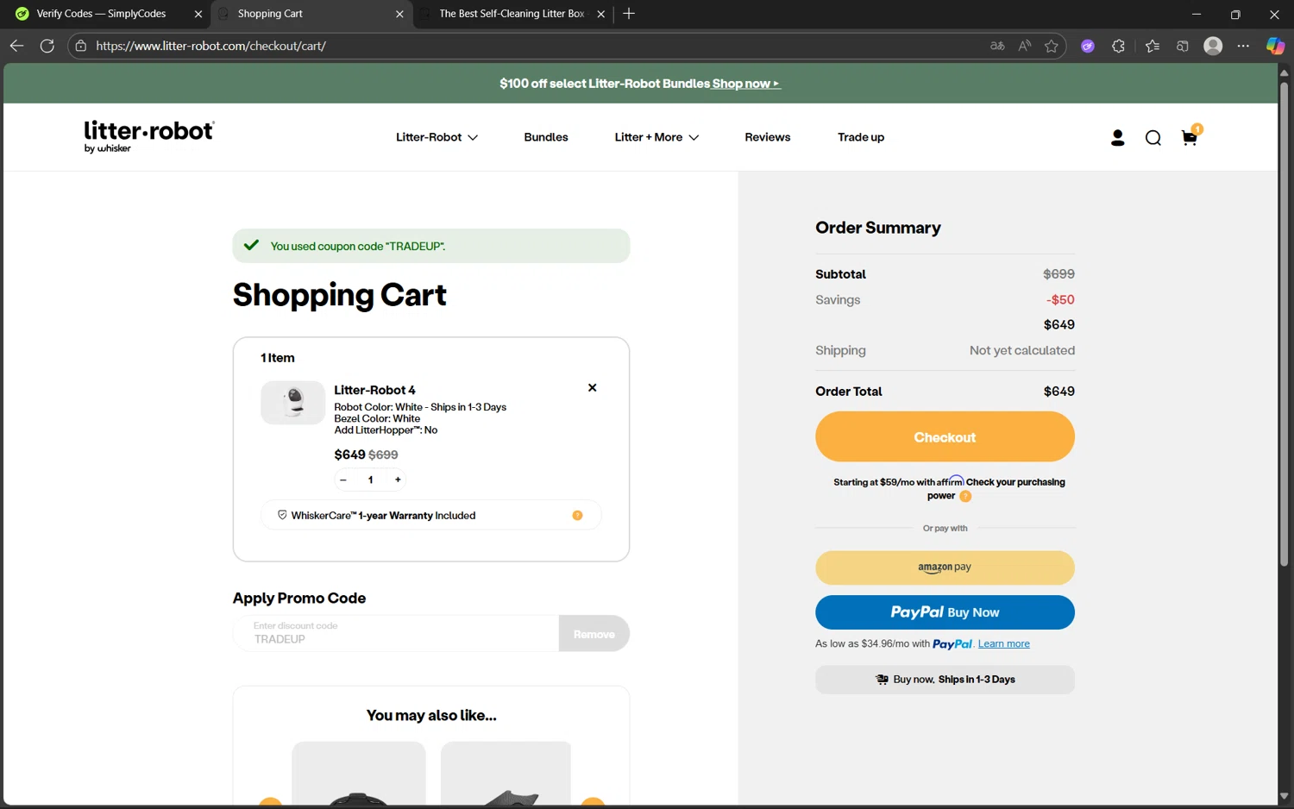Reload the page with refresh icon
1294x809 pixels.
click(x=47, y=46)
